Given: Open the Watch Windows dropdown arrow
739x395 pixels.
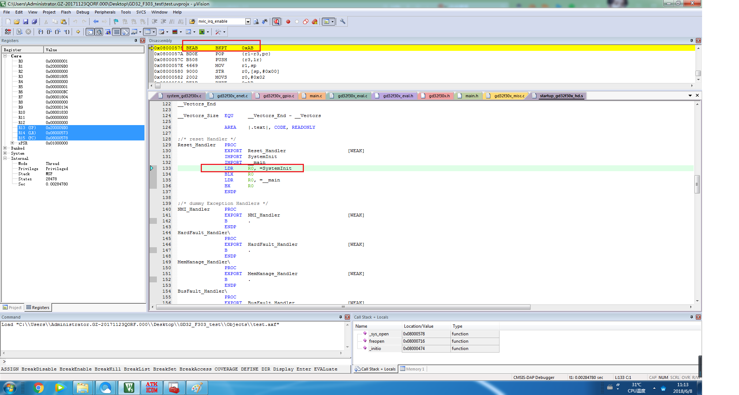Looking at the screenshot, I should point(140,32).
